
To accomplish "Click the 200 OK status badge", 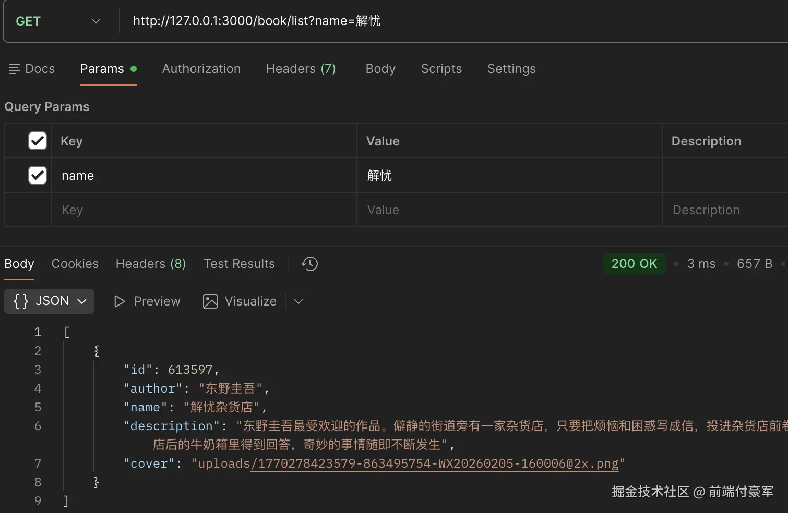I will pos(634,264).
